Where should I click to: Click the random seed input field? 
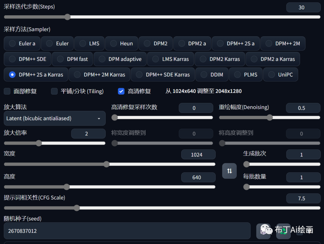[x=127, y=231]
